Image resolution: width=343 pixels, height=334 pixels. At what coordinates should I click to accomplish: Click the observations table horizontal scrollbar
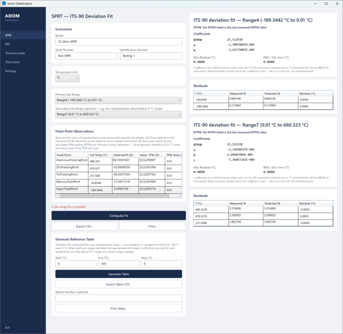[x=115, y=195]
